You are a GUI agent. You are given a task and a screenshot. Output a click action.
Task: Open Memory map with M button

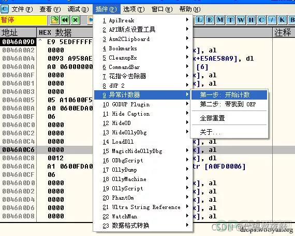[x=220, y=20]
